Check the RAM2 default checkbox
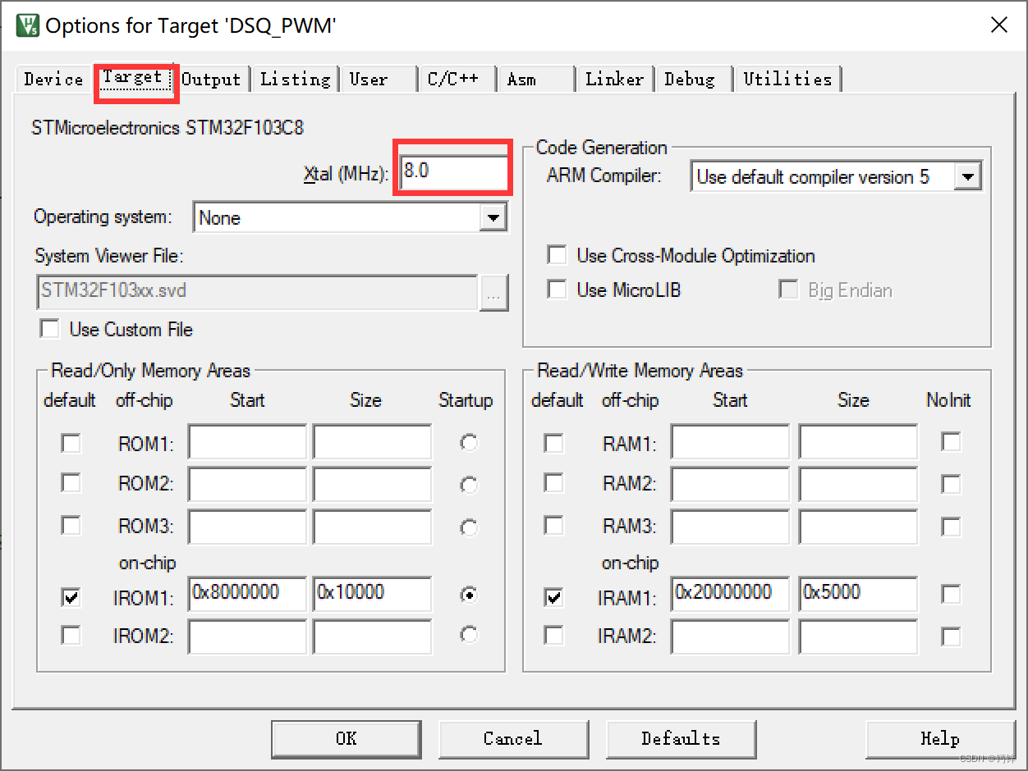Image resolution: width=1028 pixels, height=771 pixels. pos(554,483)
